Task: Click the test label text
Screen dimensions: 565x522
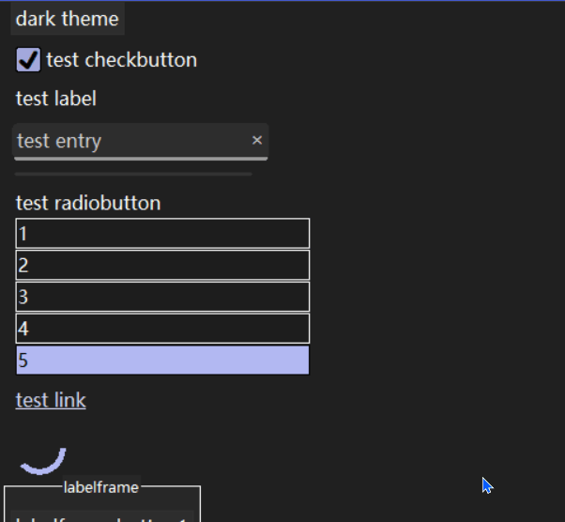Action: [56, 99]
